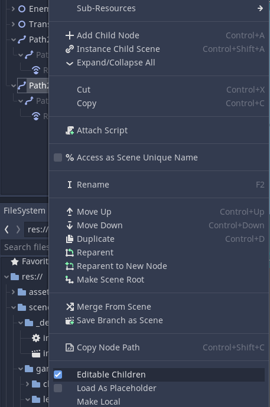This screenshot has height=407, width=270.
Task: Click the Reparent icon
Action: [69, 252]
